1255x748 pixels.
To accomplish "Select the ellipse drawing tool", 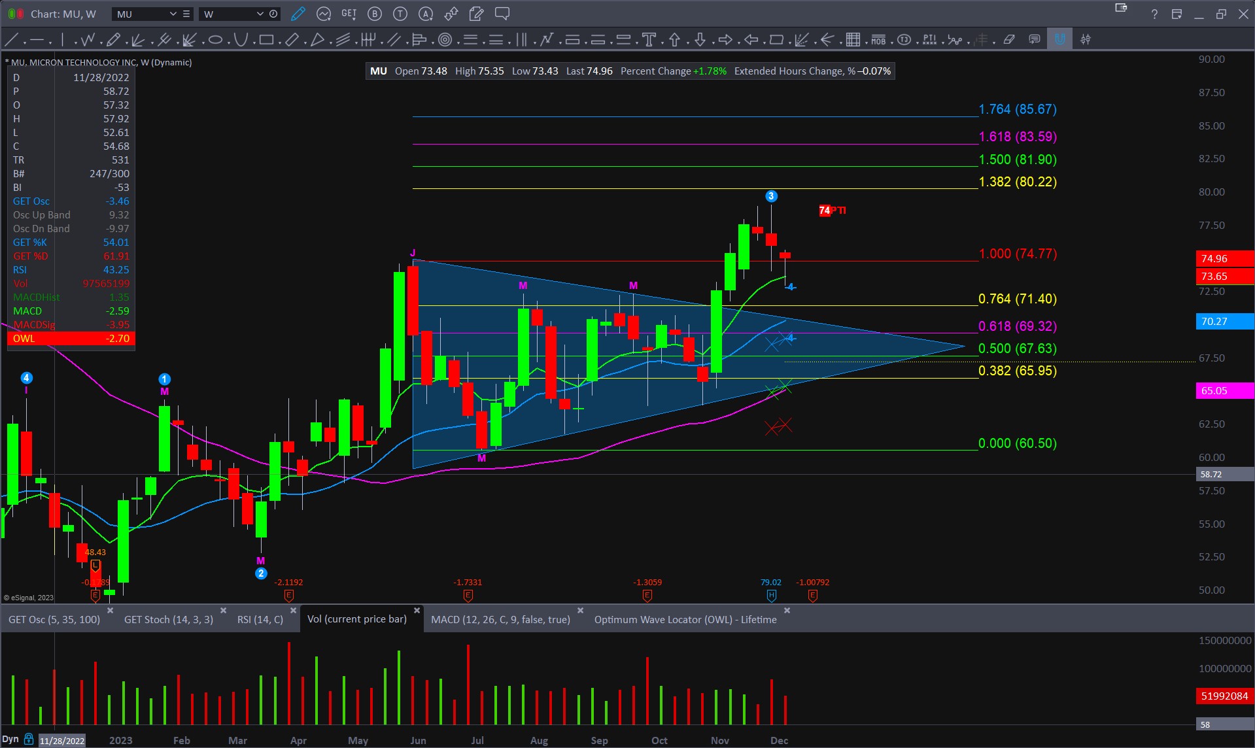I will (215, 40).
